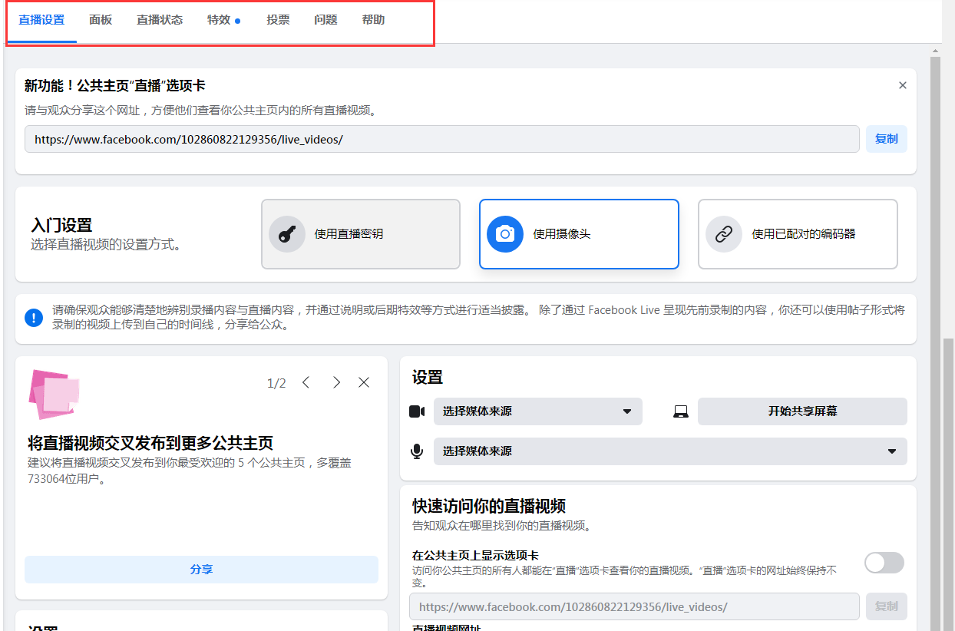Image resolution: width=955 pixels, height=631 pixels.
Task: Click the 入门设置 heading
Action: [61, 225]
